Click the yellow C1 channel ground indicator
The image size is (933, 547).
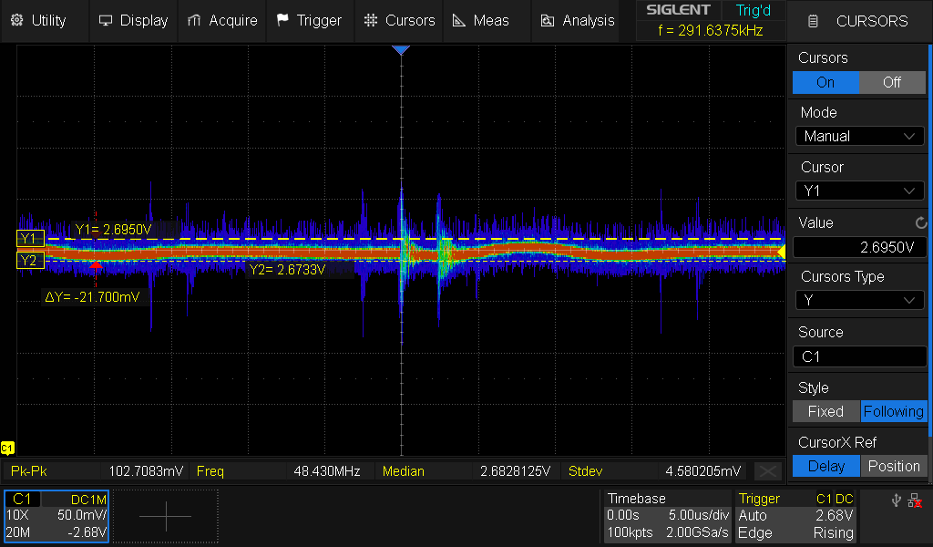(x=8, y=448)
